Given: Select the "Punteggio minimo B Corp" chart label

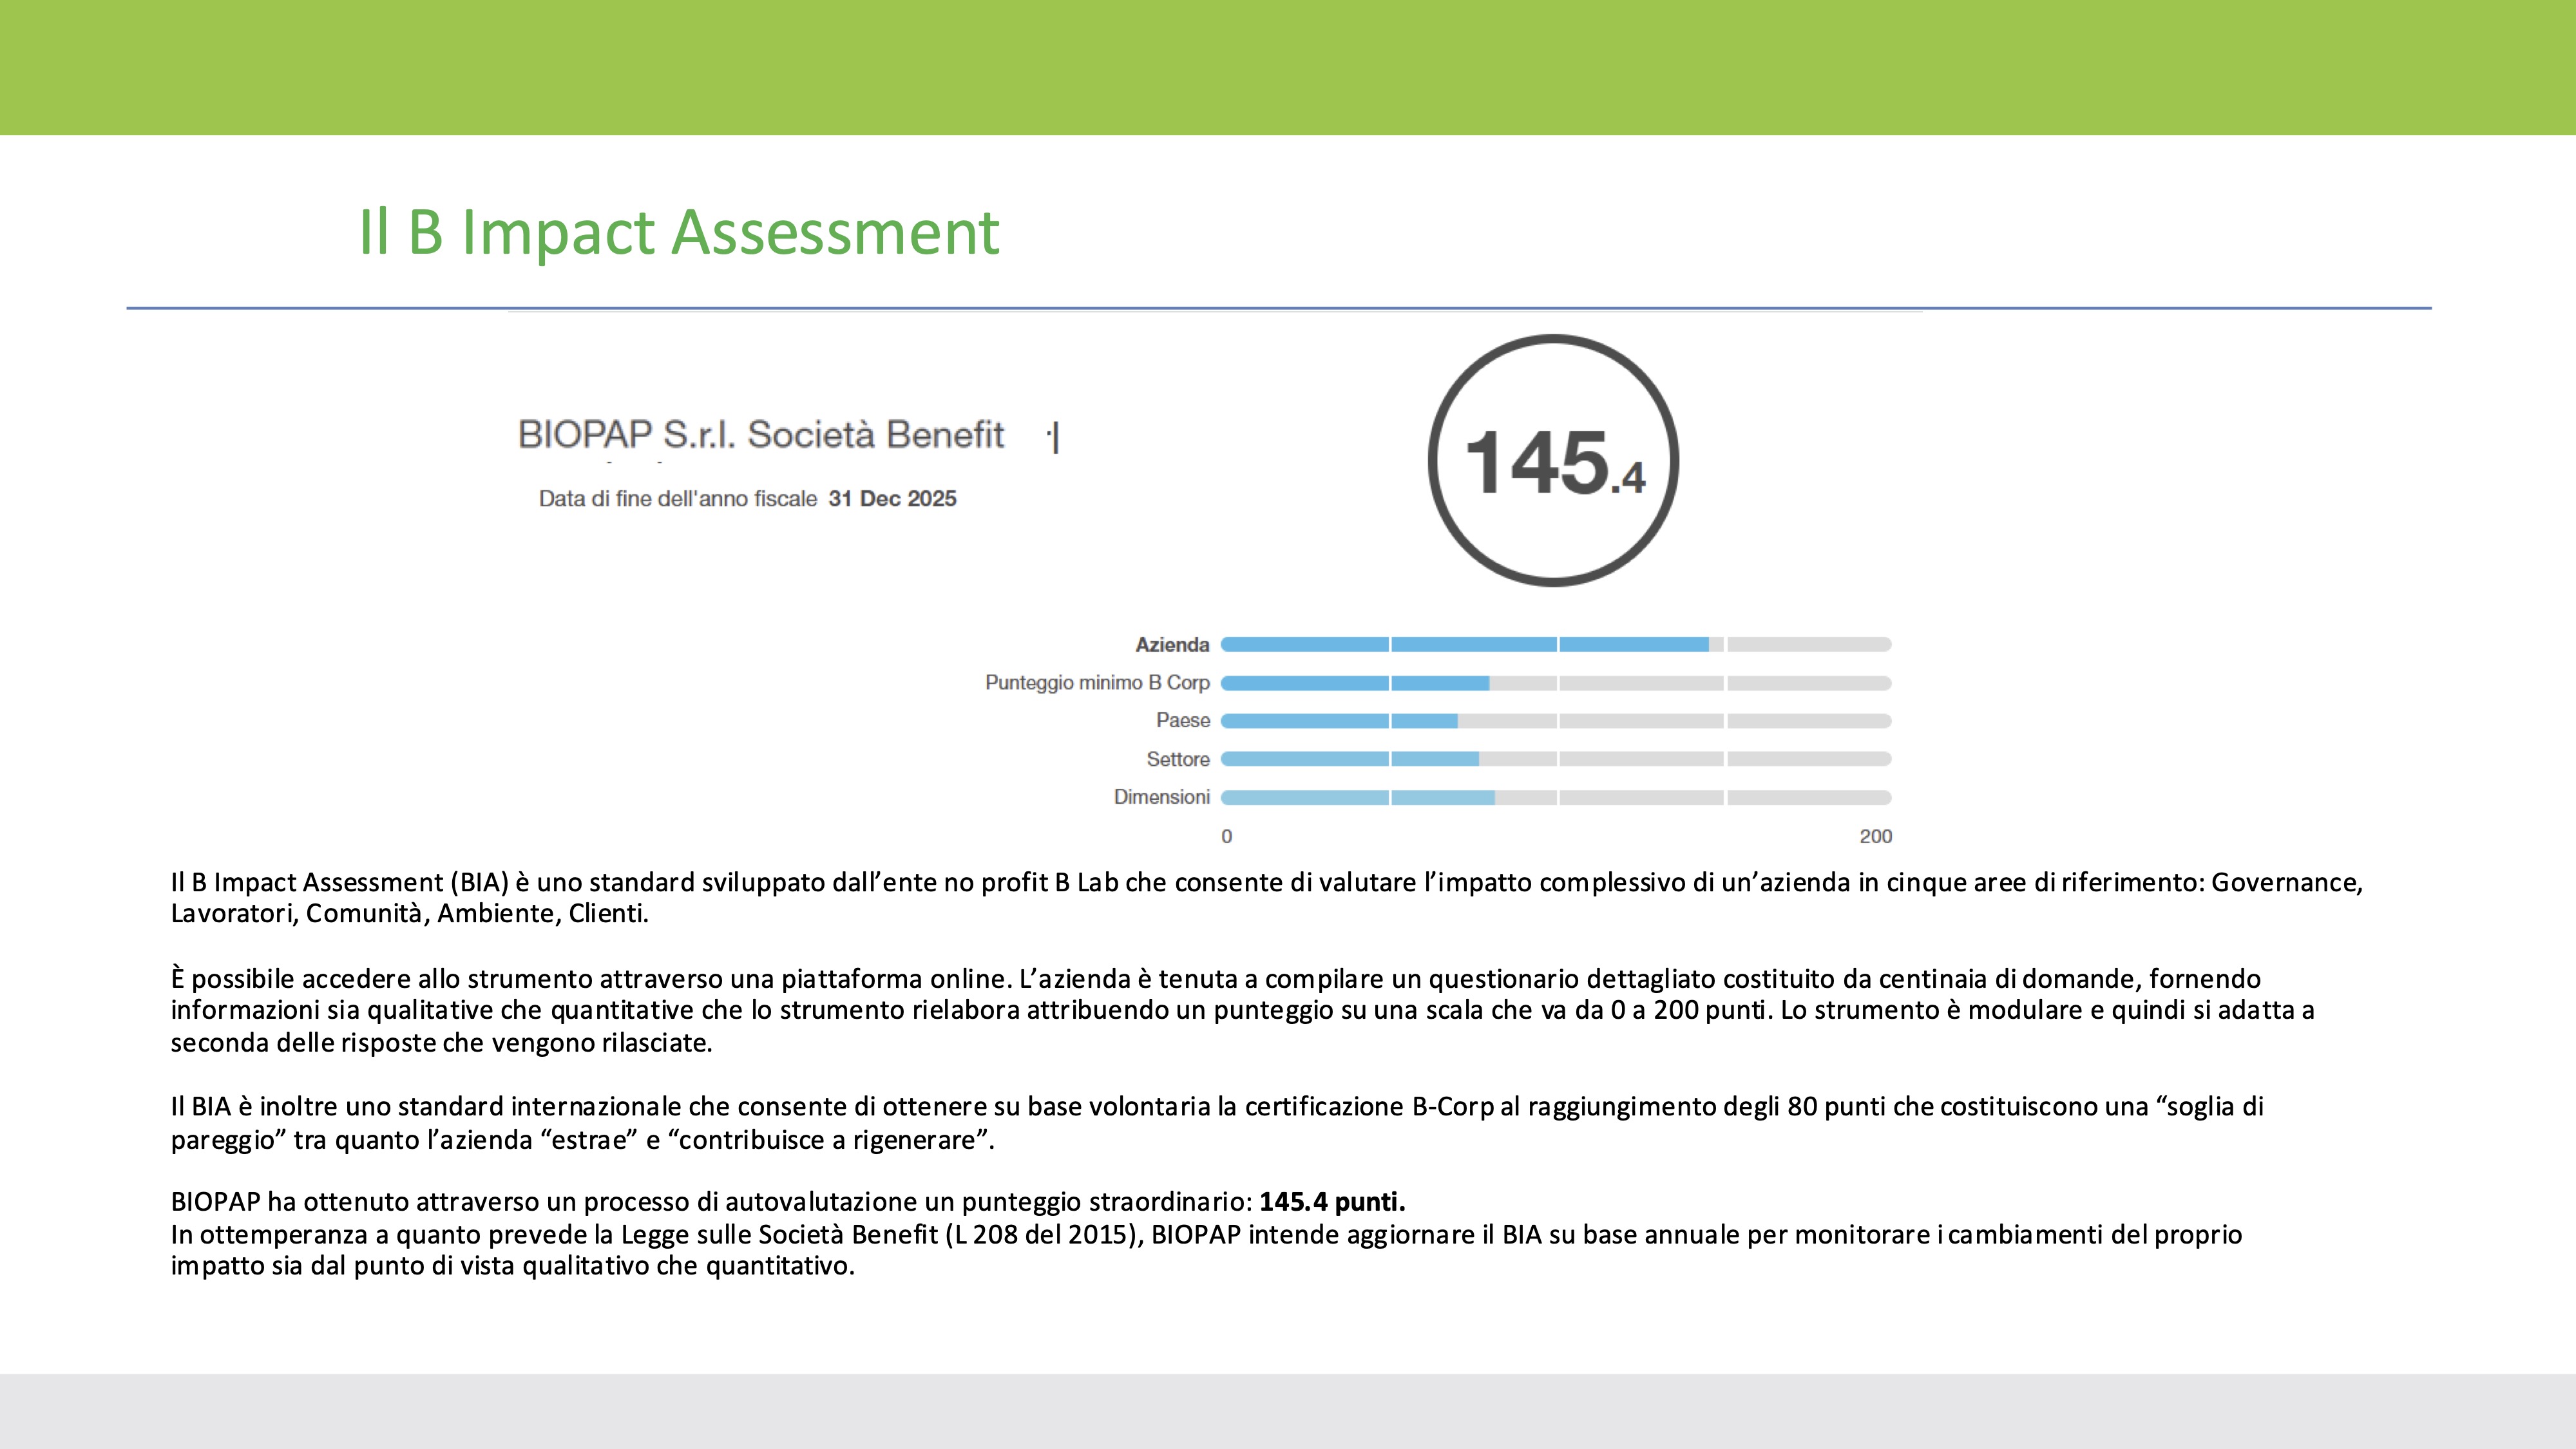Looking at the screenshot, I should coord(1097,683).
